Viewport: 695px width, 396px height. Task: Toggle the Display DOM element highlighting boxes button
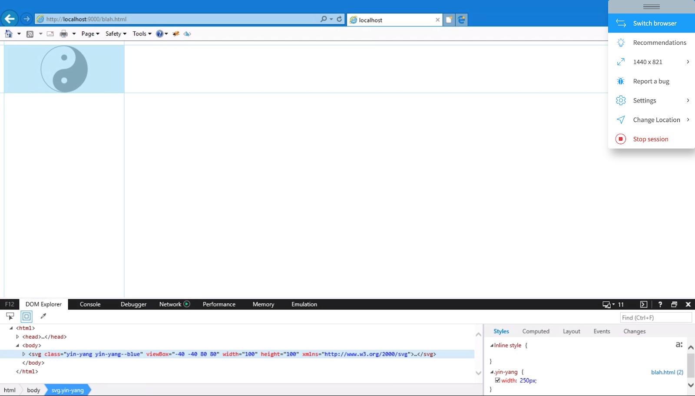click(x=26, y=317)
